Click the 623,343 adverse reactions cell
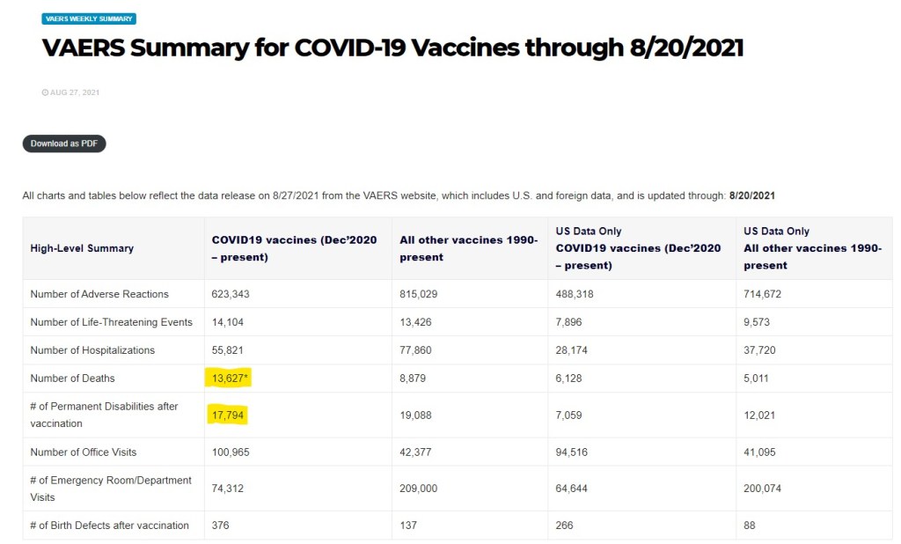 (231, 294)
